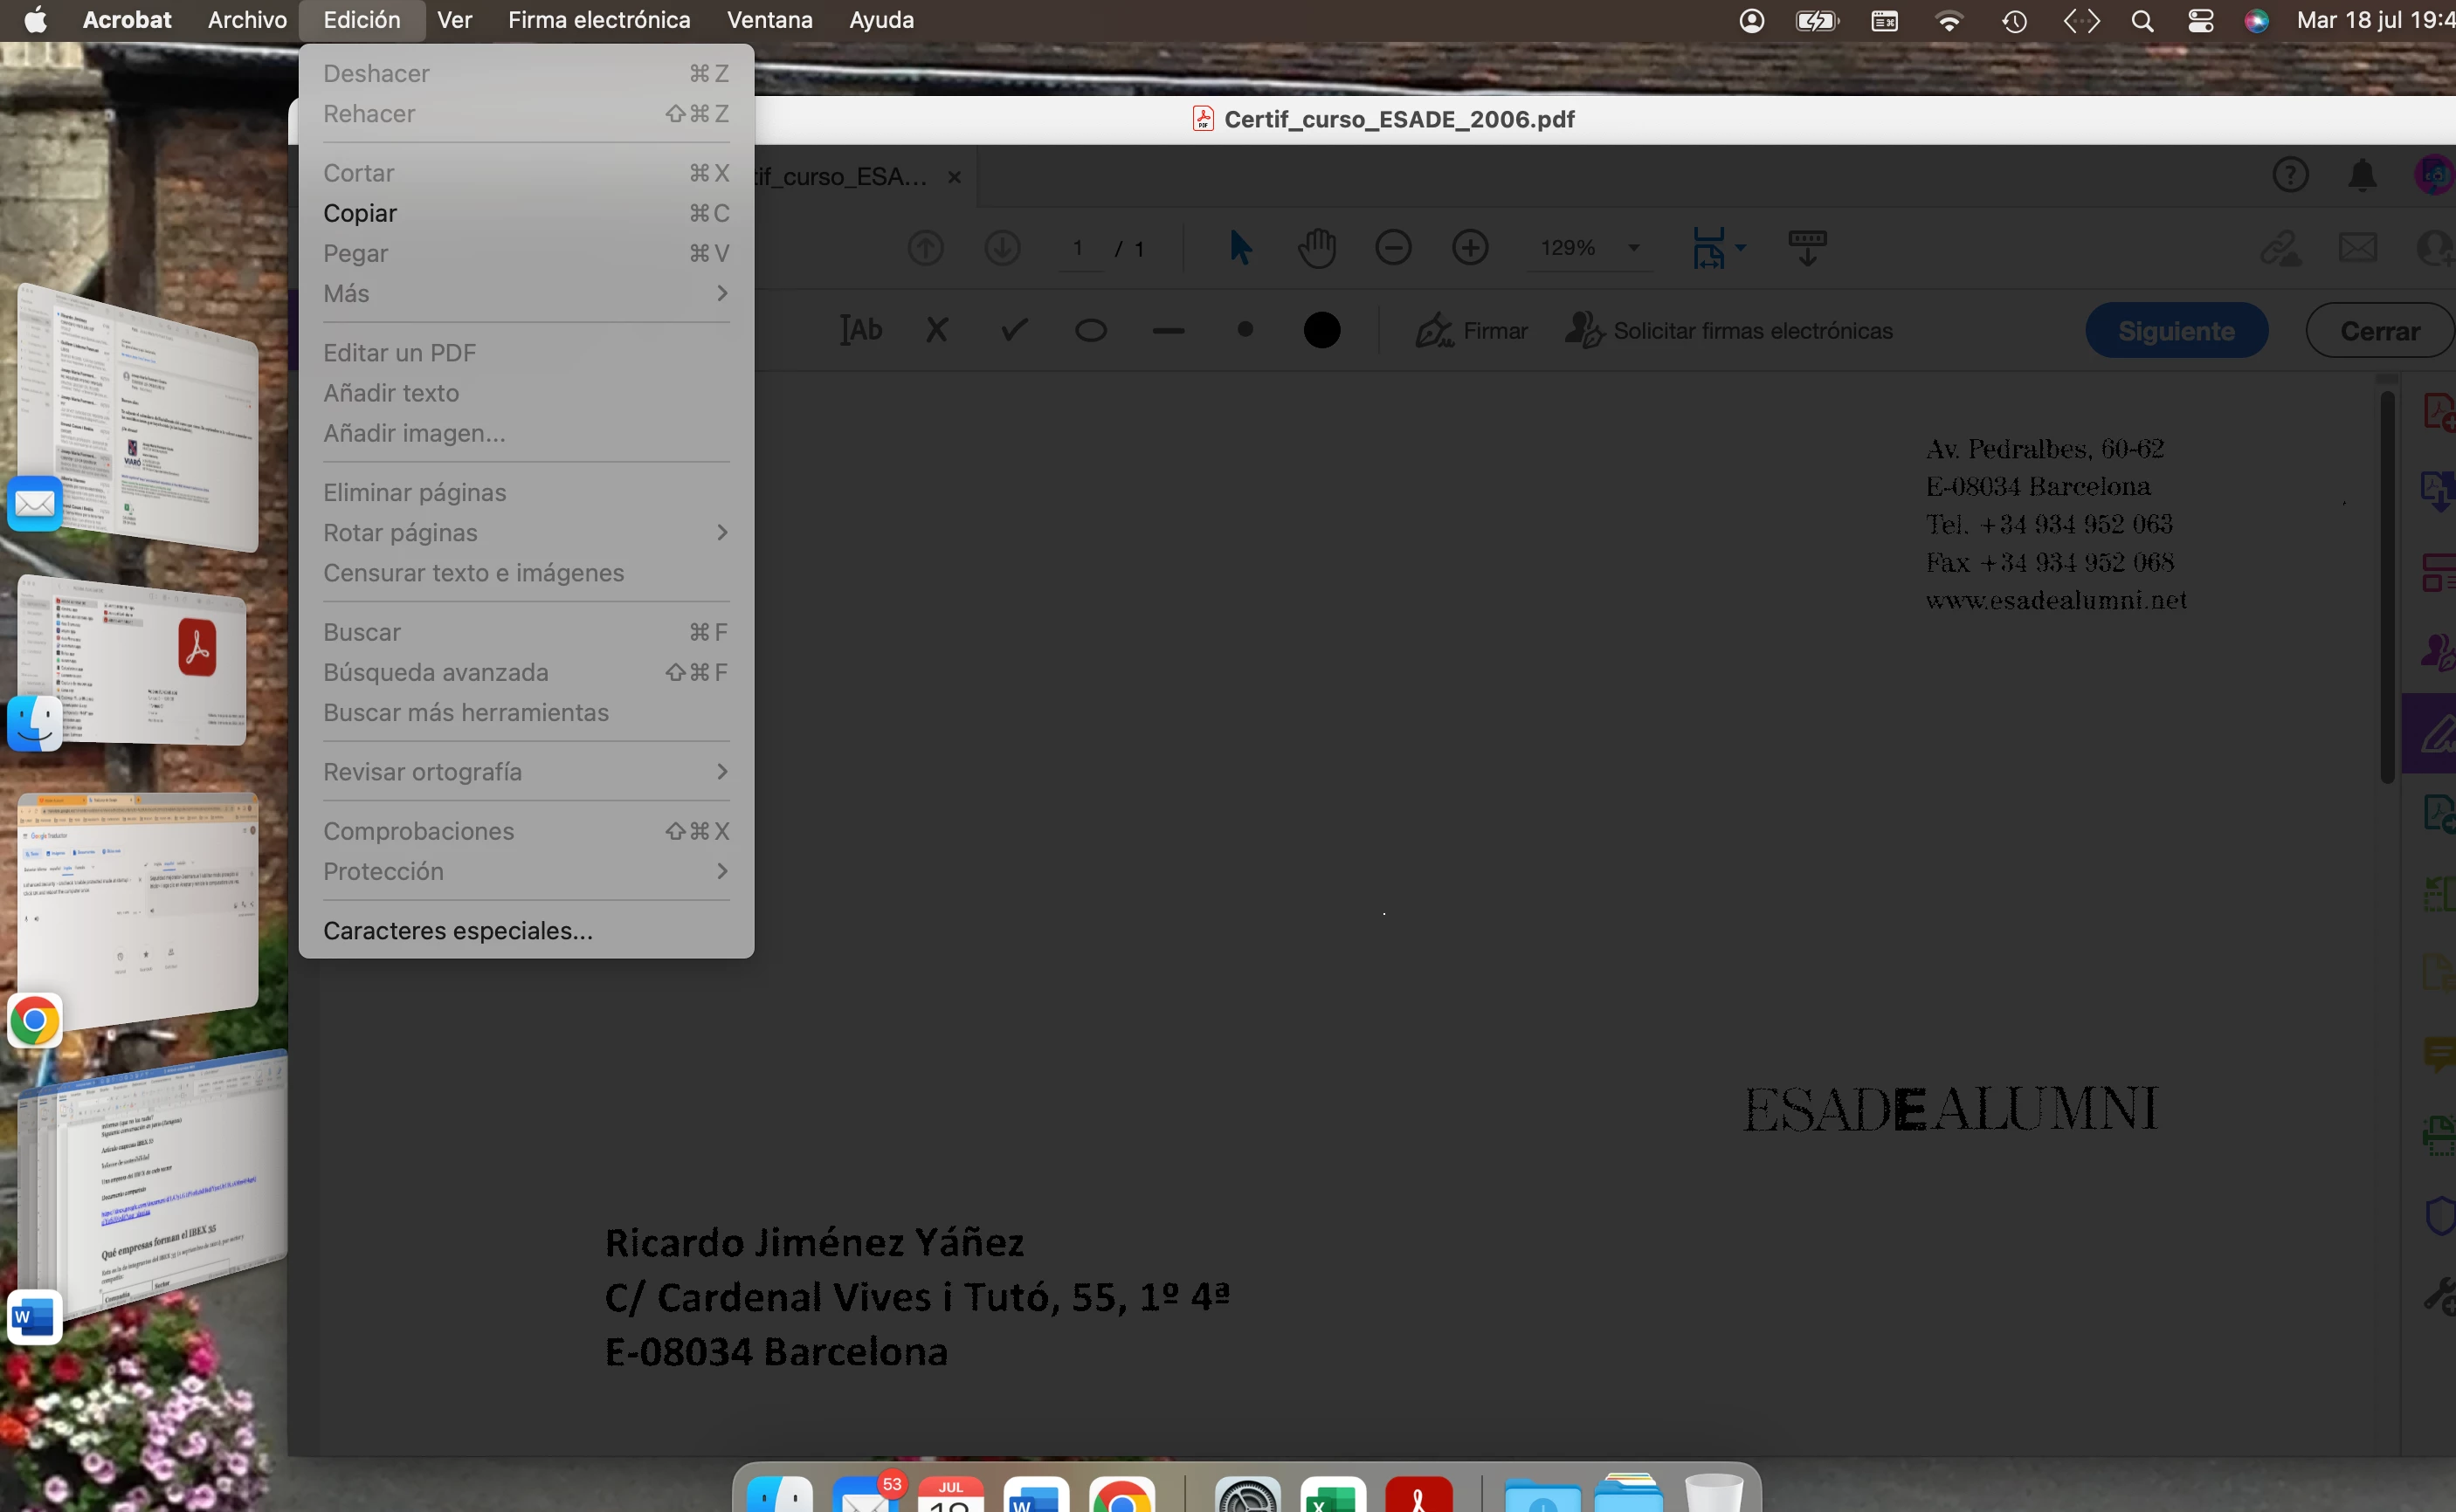Viewport: 2456px width, 1512px height.
Task: Click the Cerrar button
Action: [x=2379, y=330]
